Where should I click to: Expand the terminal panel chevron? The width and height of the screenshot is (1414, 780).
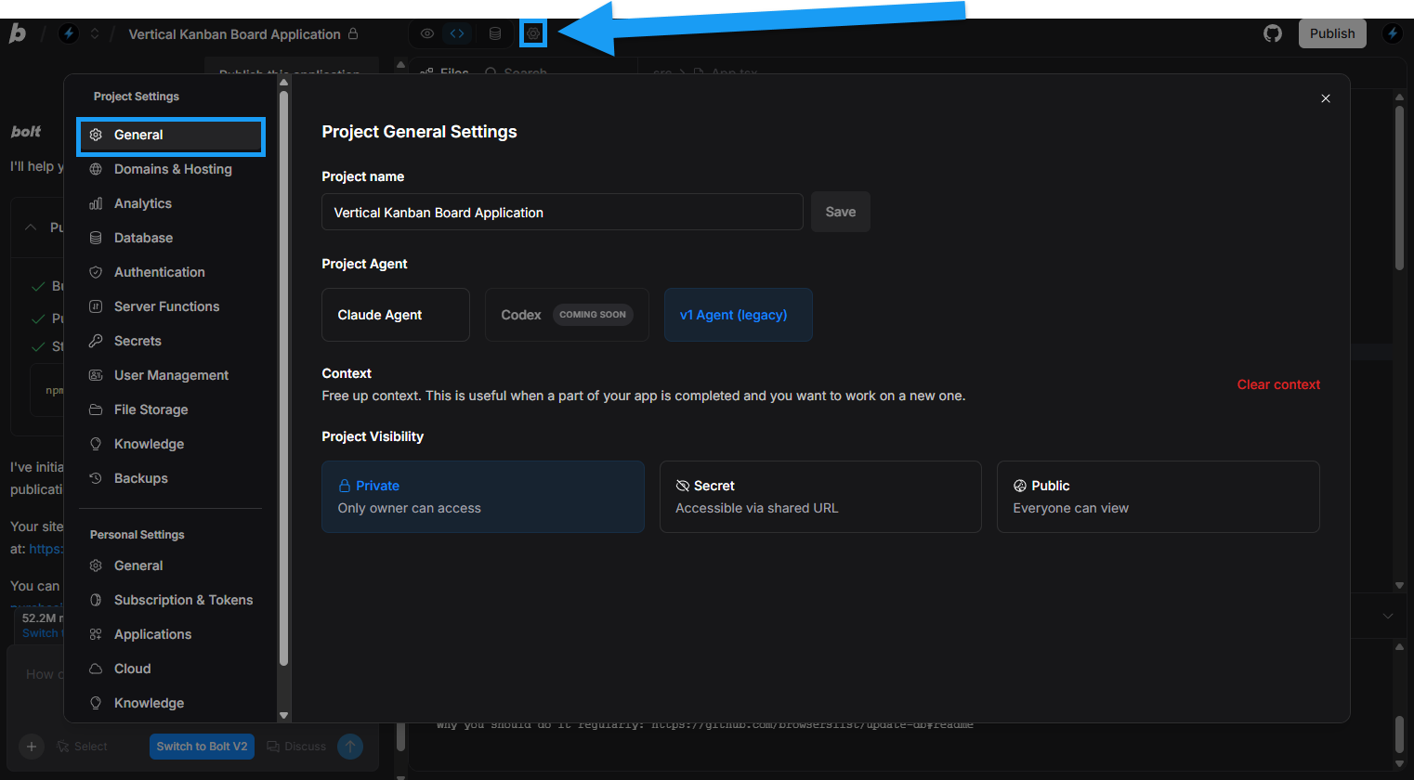coord(1388,616)
